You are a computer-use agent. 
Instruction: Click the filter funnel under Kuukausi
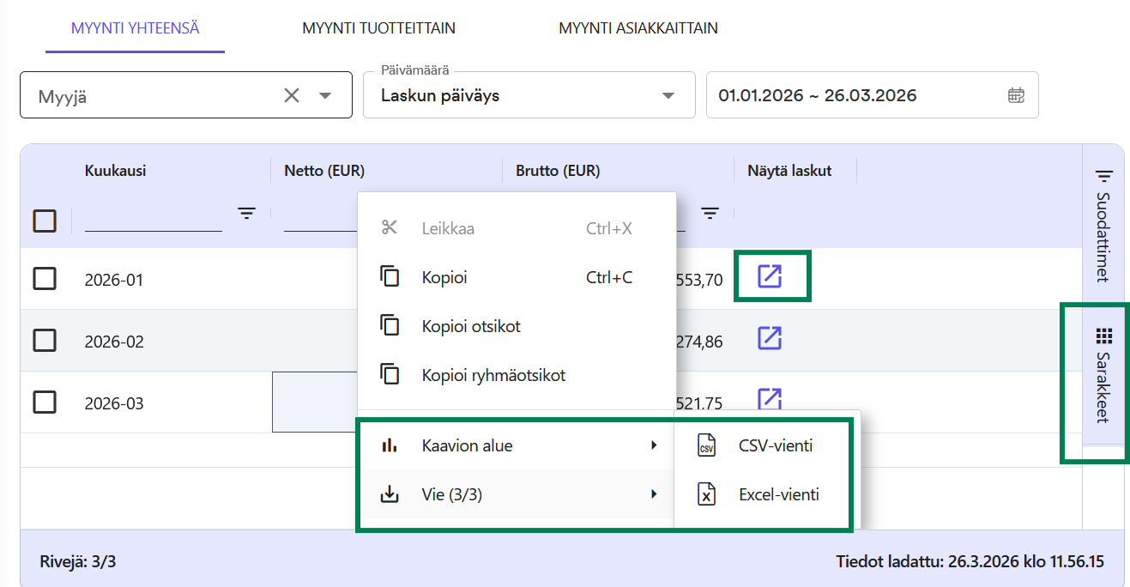(246, 213)
